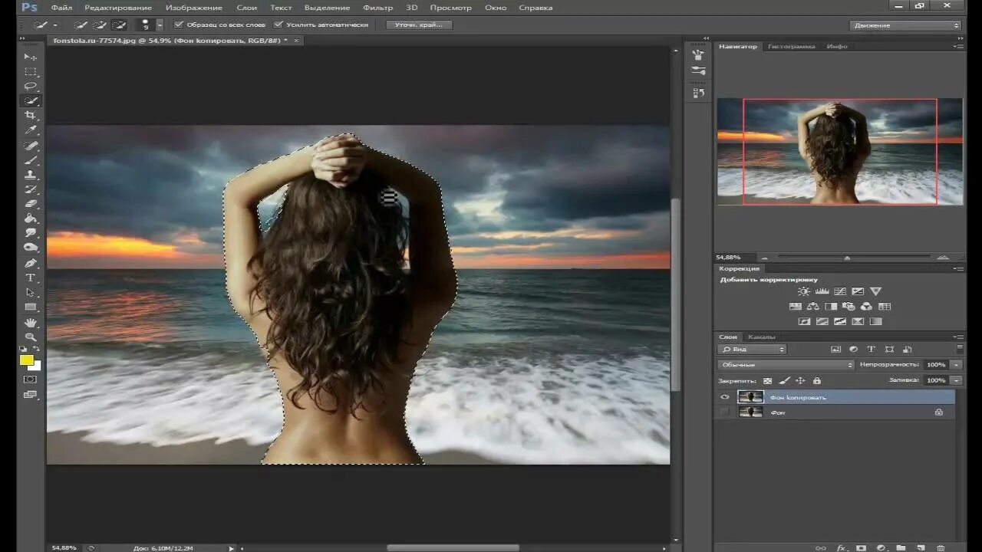Open Navigator panel options menu
982x552 pixels.
point(958,47)
